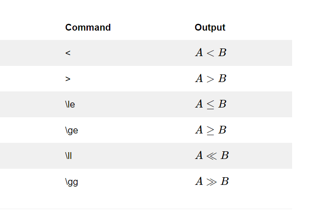
Task: Click the ≫ symbol in the output
Action: click(x=212, y=182)
